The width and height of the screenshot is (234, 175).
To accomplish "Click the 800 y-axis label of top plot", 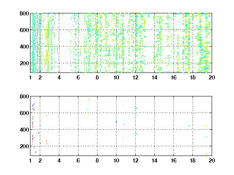I will [x=24, y=13].
